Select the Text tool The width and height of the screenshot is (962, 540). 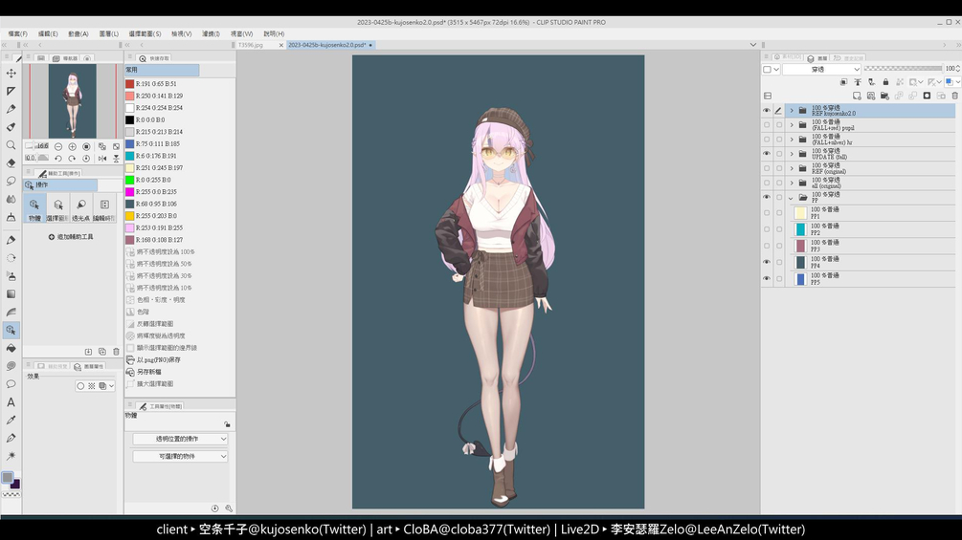point(11,402)
